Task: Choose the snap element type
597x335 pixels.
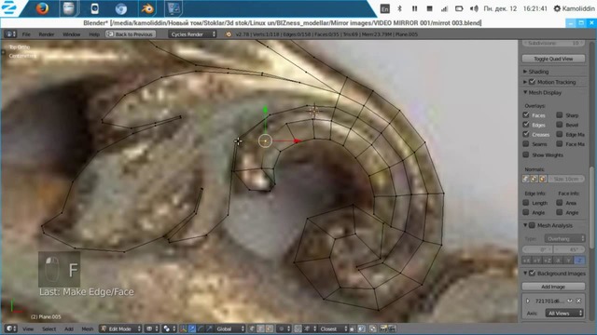Action: (309, 328)
